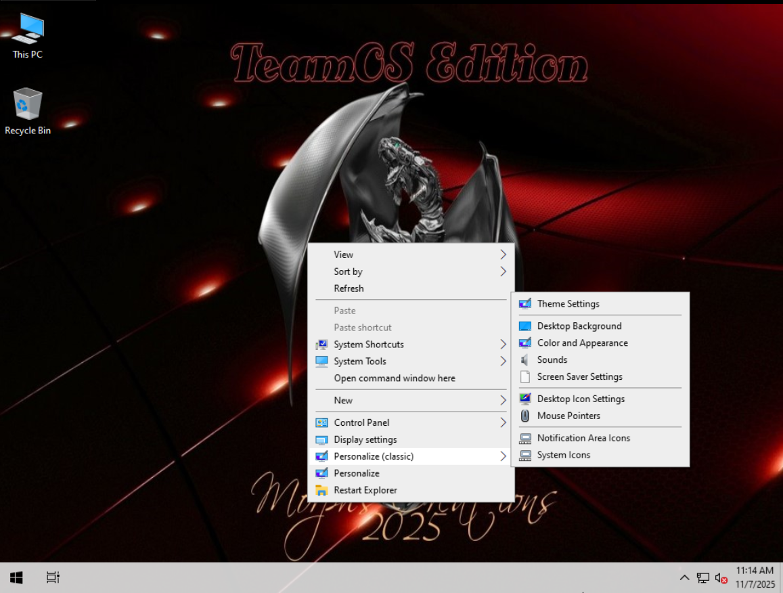This screenshot has width=783, height=593.
Task: Select Screen Saver Settings entry
Action: (579, 377)
